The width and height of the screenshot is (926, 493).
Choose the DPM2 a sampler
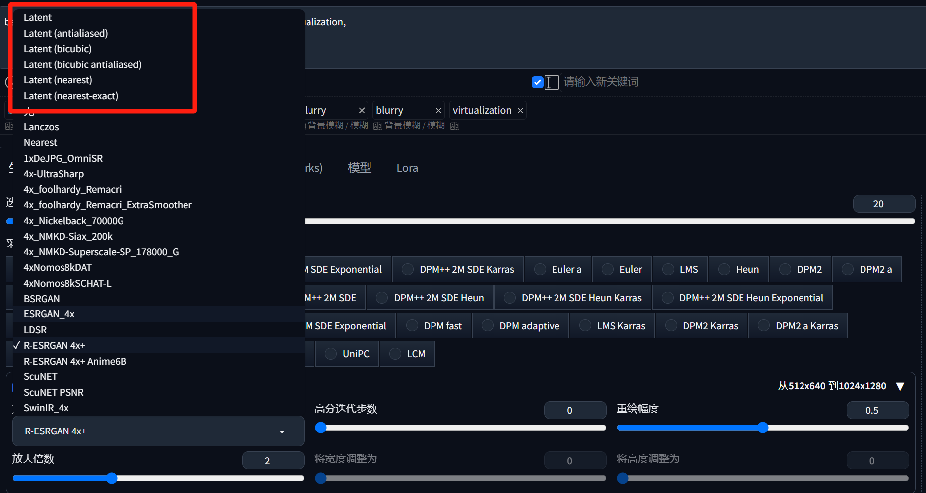[x=866, y=269]
